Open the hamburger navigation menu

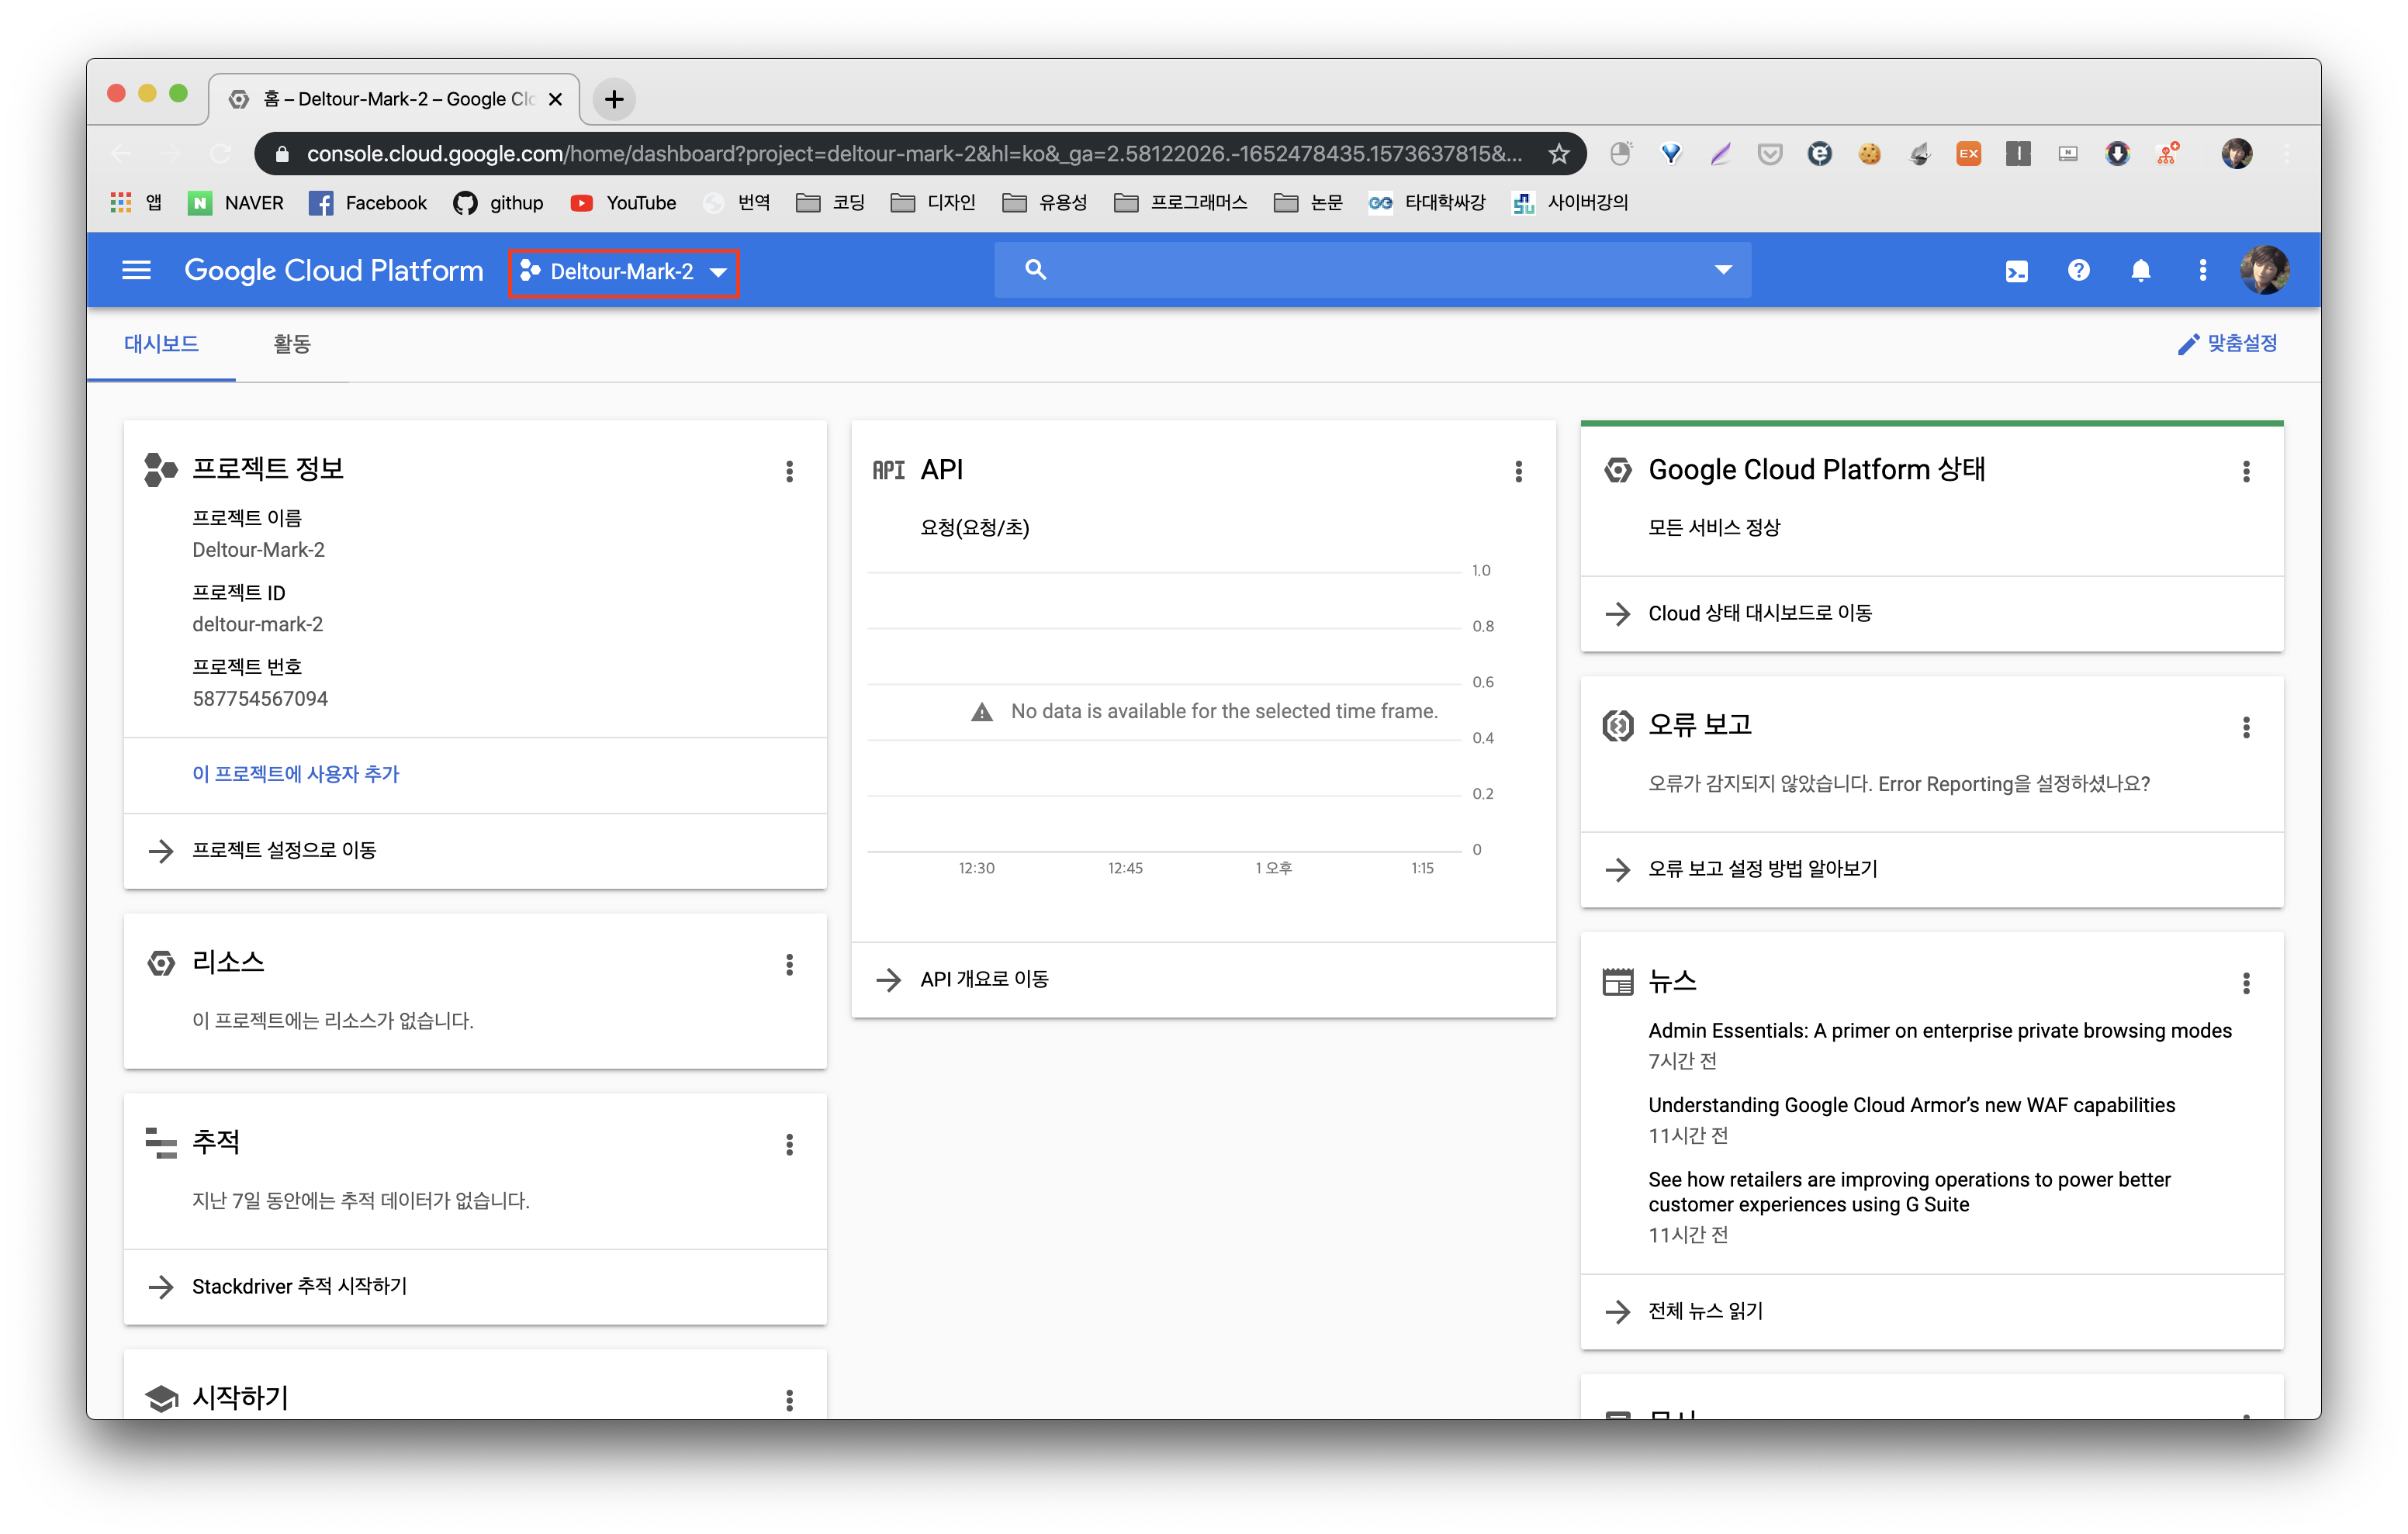[x=136, y=270]
